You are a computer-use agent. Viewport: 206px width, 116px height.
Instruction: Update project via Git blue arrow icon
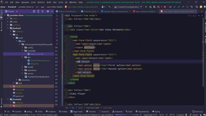click(x=174, y=7)
